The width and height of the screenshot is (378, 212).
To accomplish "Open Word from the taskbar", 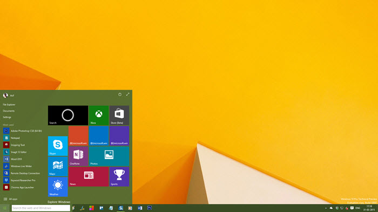I will coord(140,208).
